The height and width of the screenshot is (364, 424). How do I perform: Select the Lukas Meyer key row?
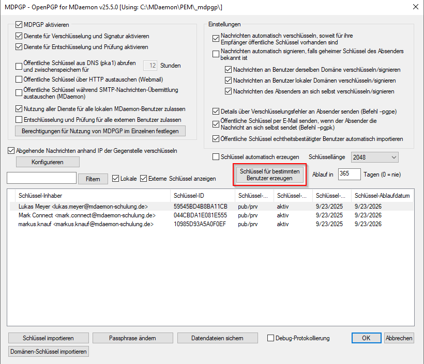(83, 206)
